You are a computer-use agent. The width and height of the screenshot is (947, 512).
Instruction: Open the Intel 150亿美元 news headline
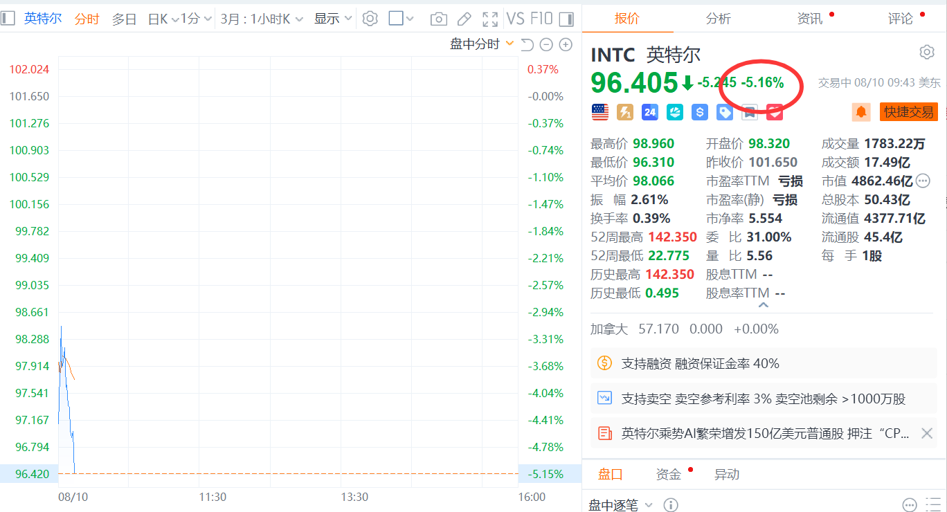765,434
